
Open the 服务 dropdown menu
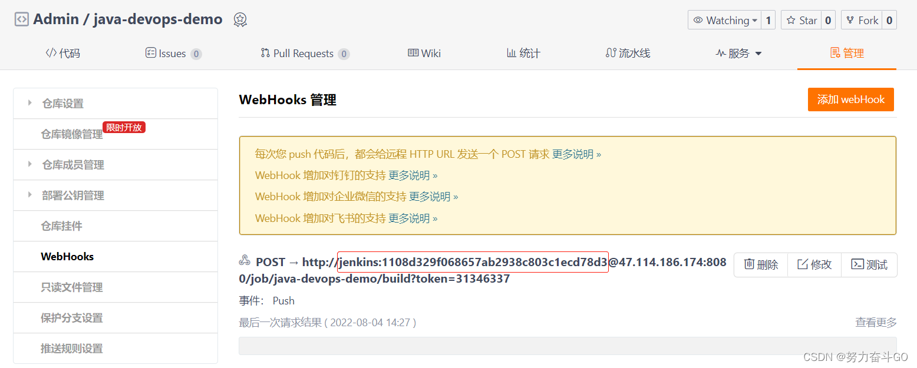point(738,52)
